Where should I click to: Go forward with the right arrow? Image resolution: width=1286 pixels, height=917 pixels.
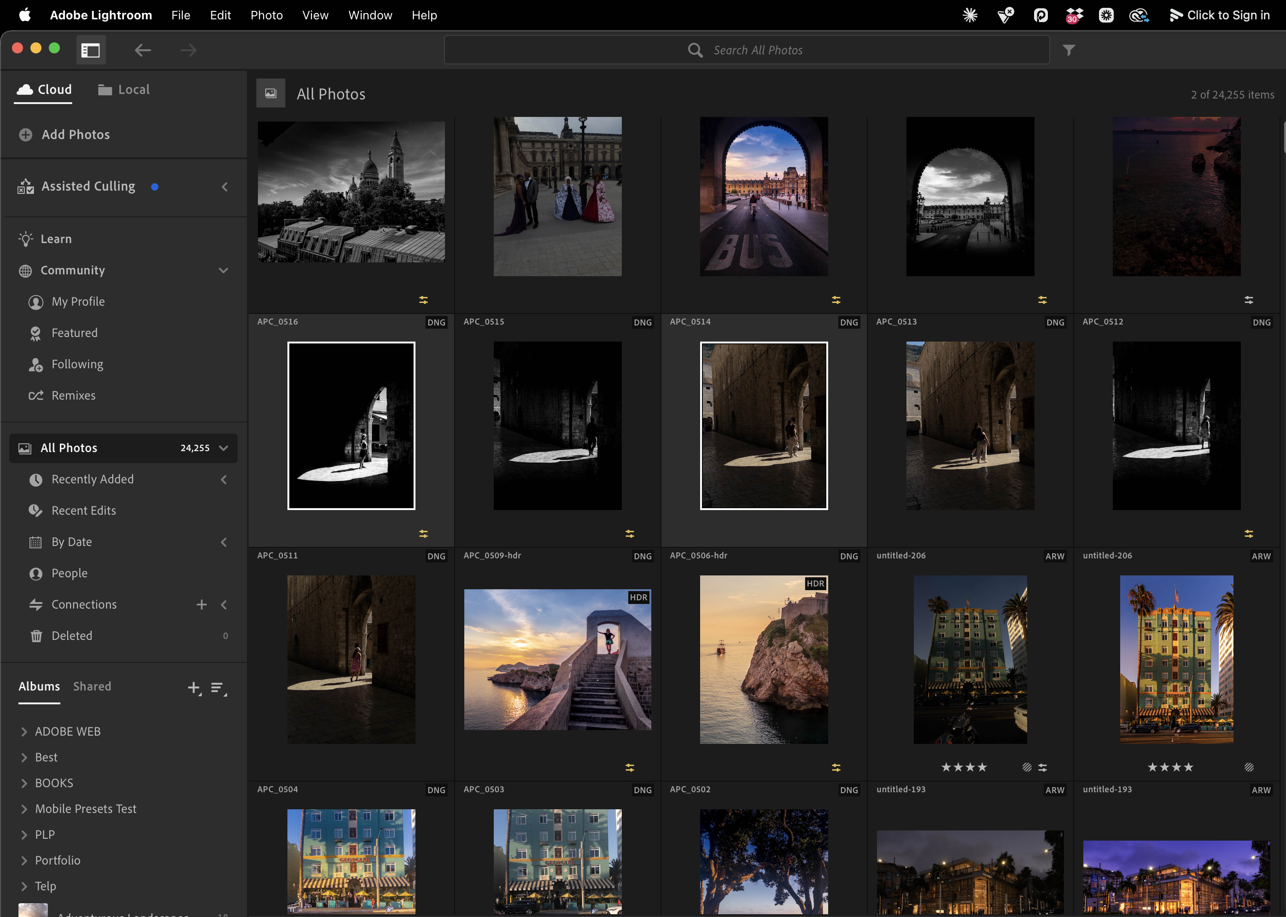[189, 50]
